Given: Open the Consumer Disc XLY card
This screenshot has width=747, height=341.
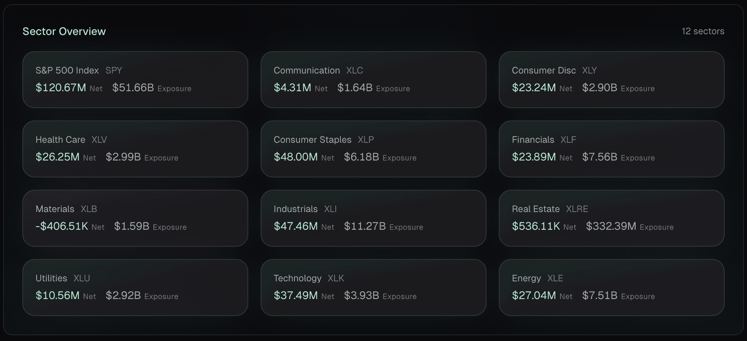Looking at the screenshot, I should [x=611, y=80].
